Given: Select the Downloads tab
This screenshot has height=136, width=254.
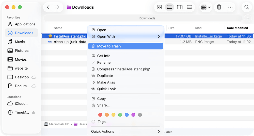Looking at the screenshot, I should 143,18.
